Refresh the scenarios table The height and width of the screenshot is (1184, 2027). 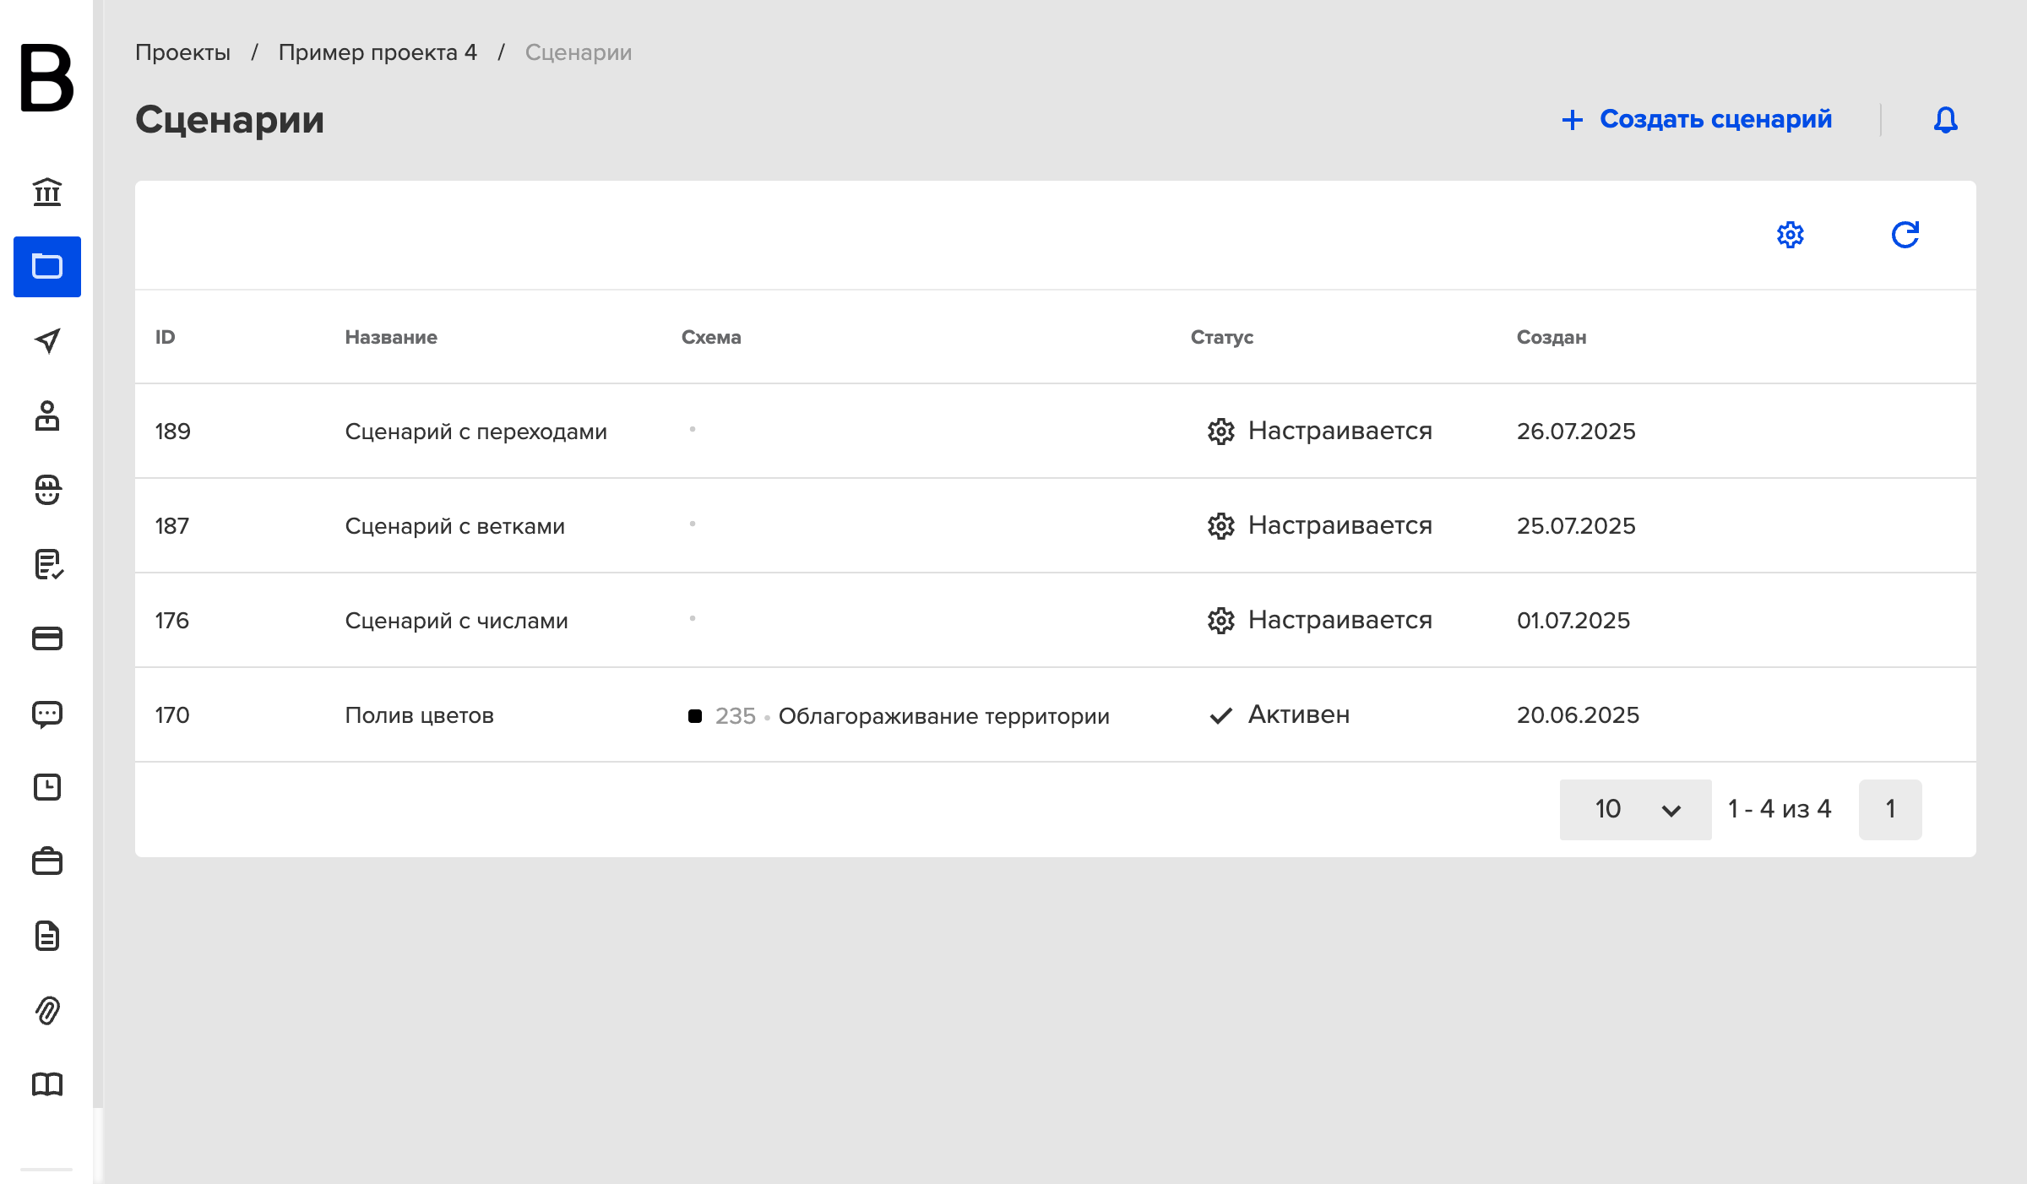pyautogui.click(x=1905, y=235)
